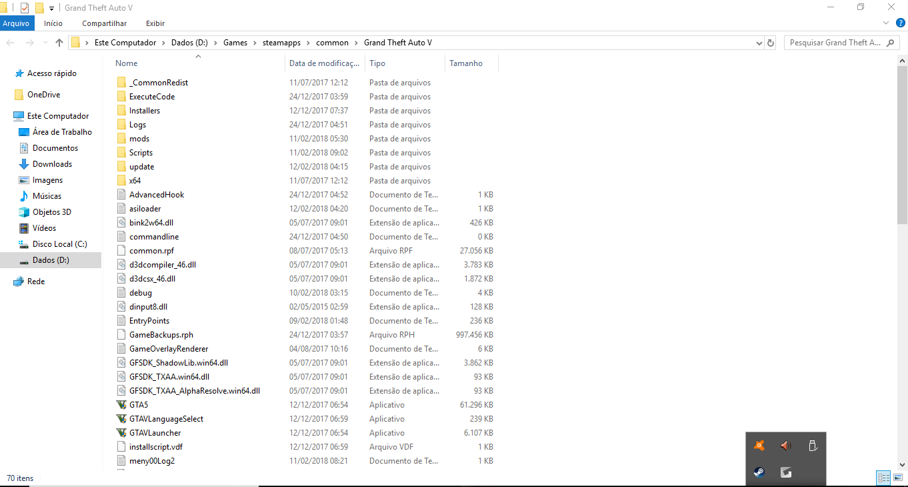Refresh the folder view
Image resolution: width=908 pixels, height=487 pixels.
[771, 43]
